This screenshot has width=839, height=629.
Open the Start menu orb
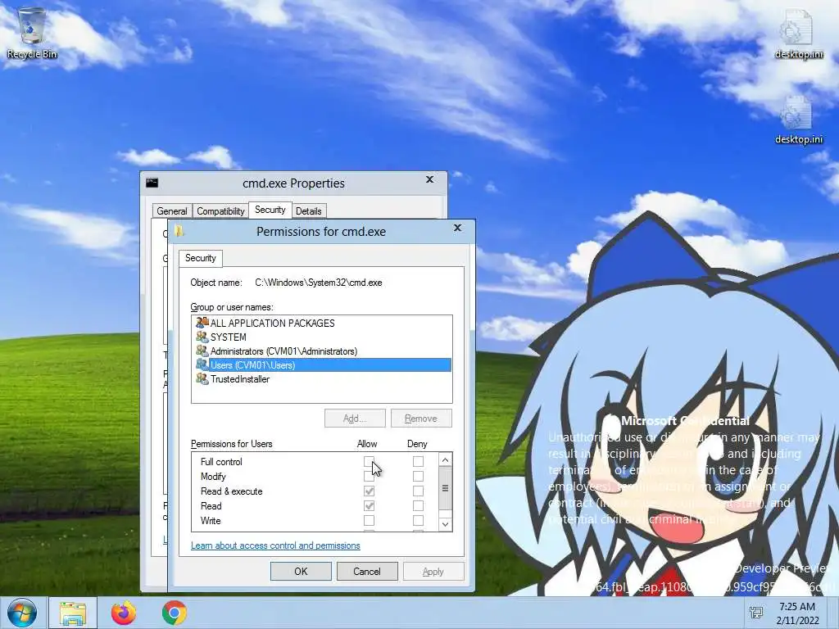point(21,613)
